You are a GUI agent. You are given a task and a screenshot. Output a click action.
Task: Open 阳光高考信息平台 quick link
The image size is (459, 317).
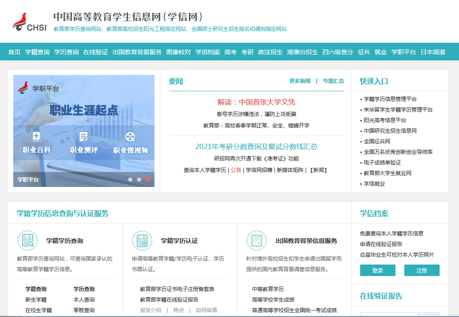point(385,120)
